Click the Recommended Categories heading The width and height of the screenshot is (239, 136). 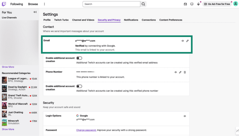coord(16,73)
